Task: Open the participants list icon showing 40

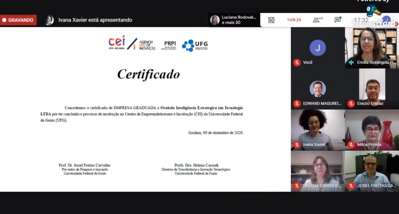Action: (x=318, y=20)
